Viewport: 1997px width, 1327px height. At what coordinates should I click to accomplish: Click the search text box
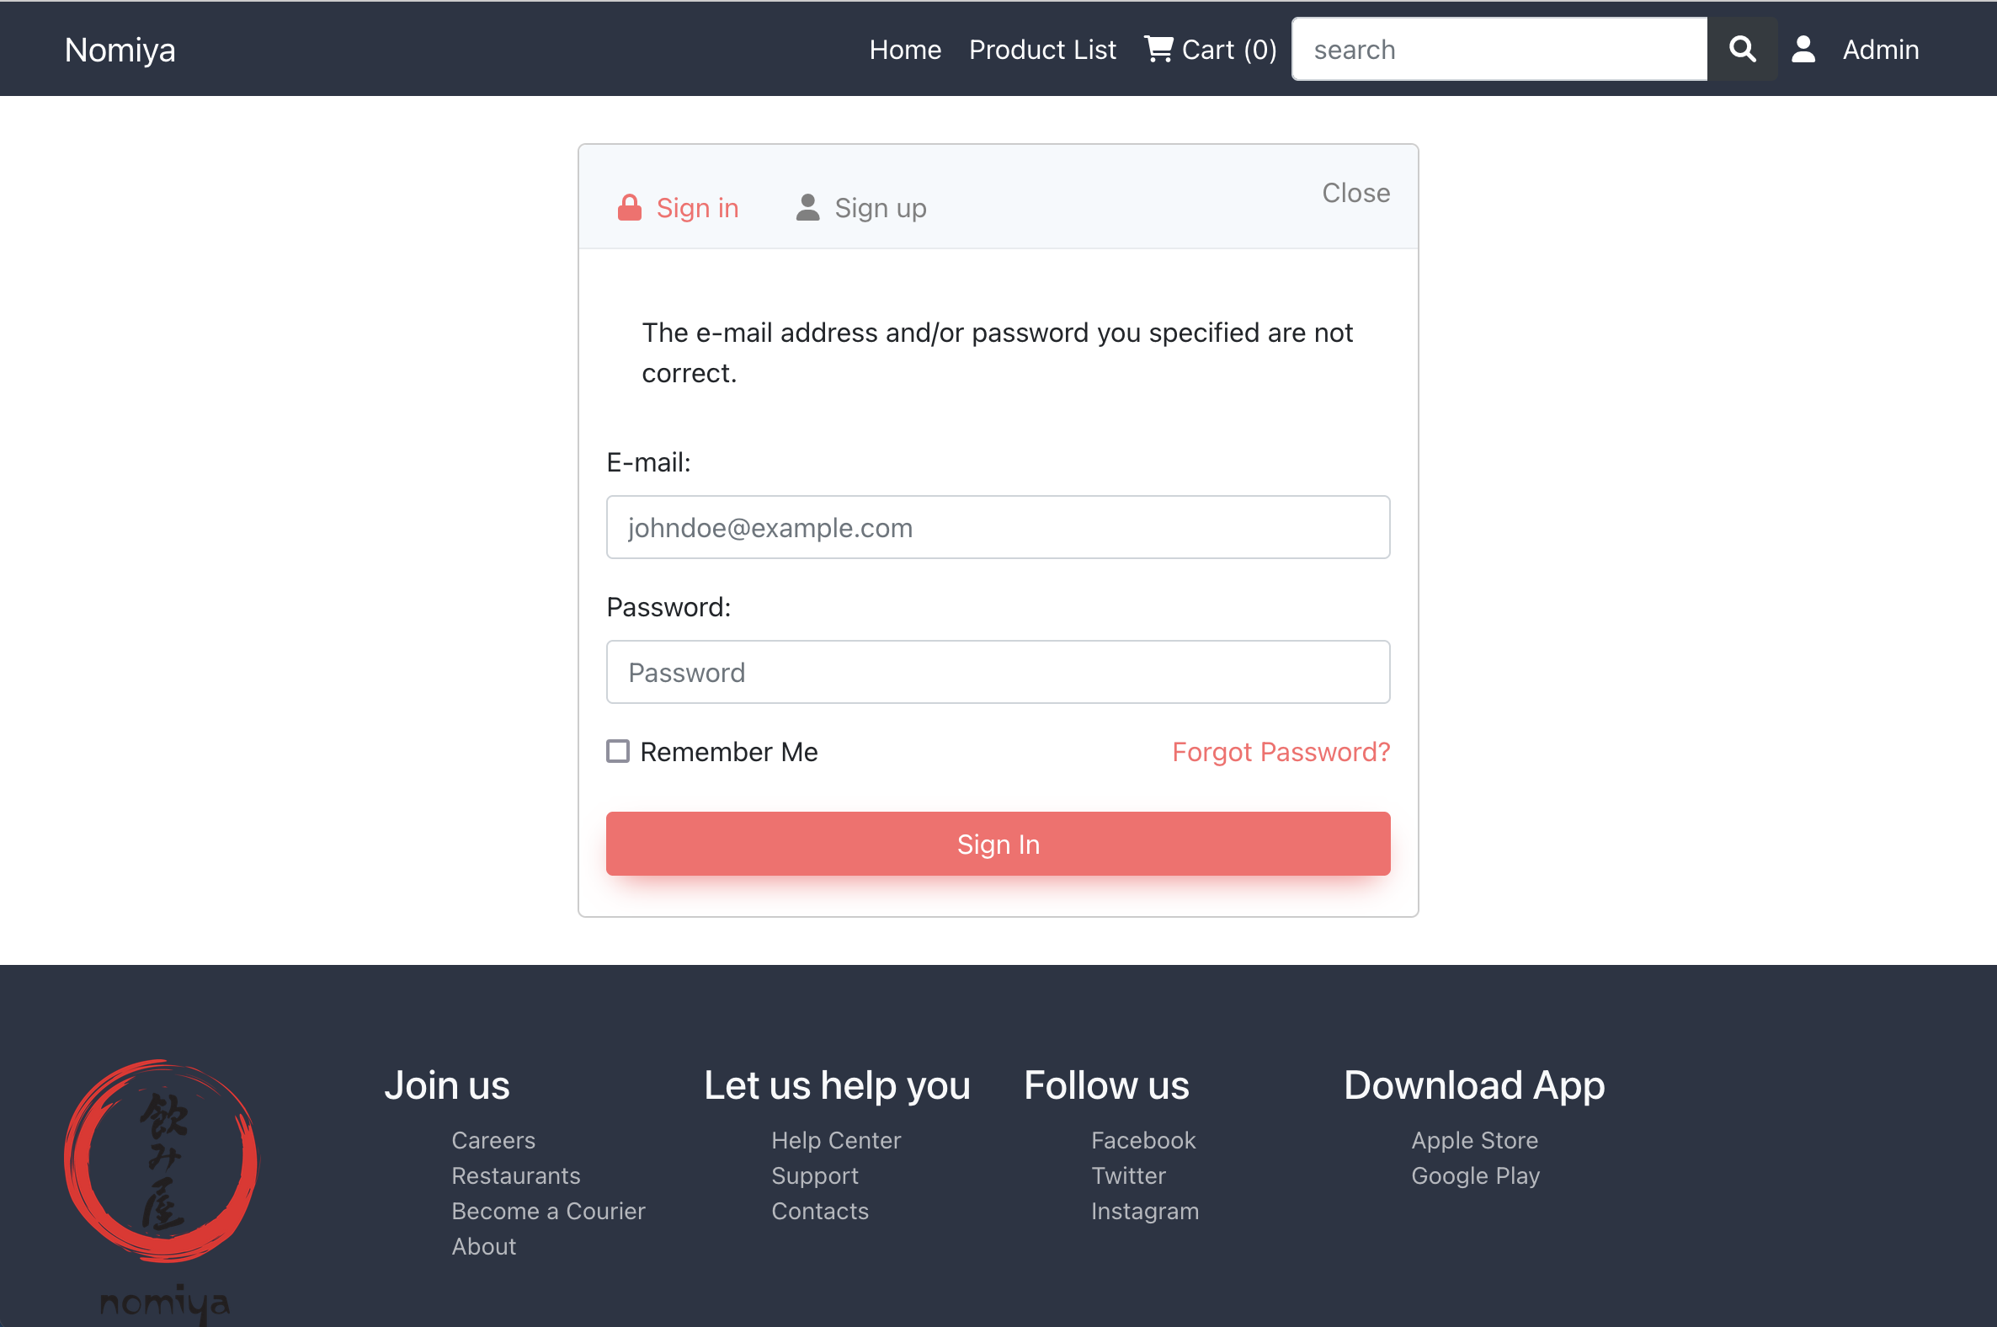pos(1499,50)
